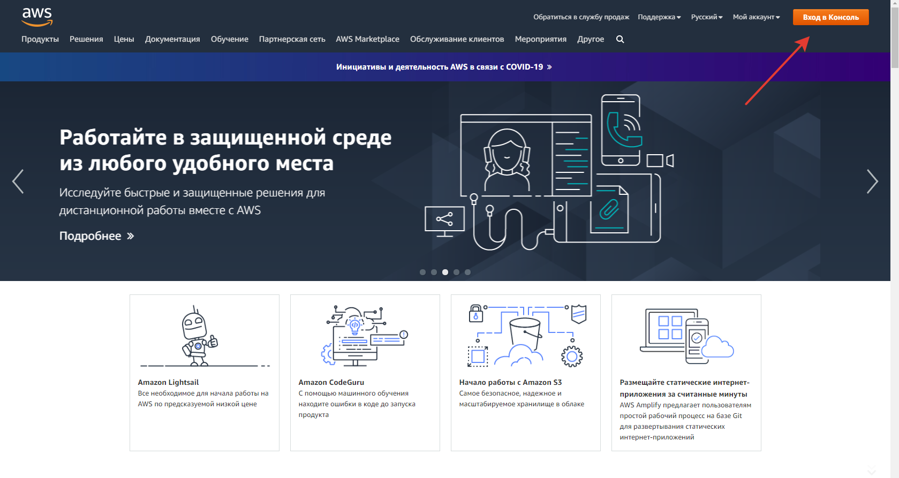
Task: Go to next hero slide arrow
Action: 872,181
